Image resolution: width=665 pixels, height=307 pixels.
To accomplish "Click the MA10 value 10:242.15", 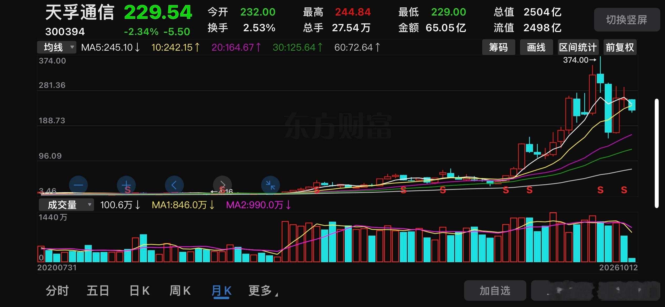I will (175, 47).
